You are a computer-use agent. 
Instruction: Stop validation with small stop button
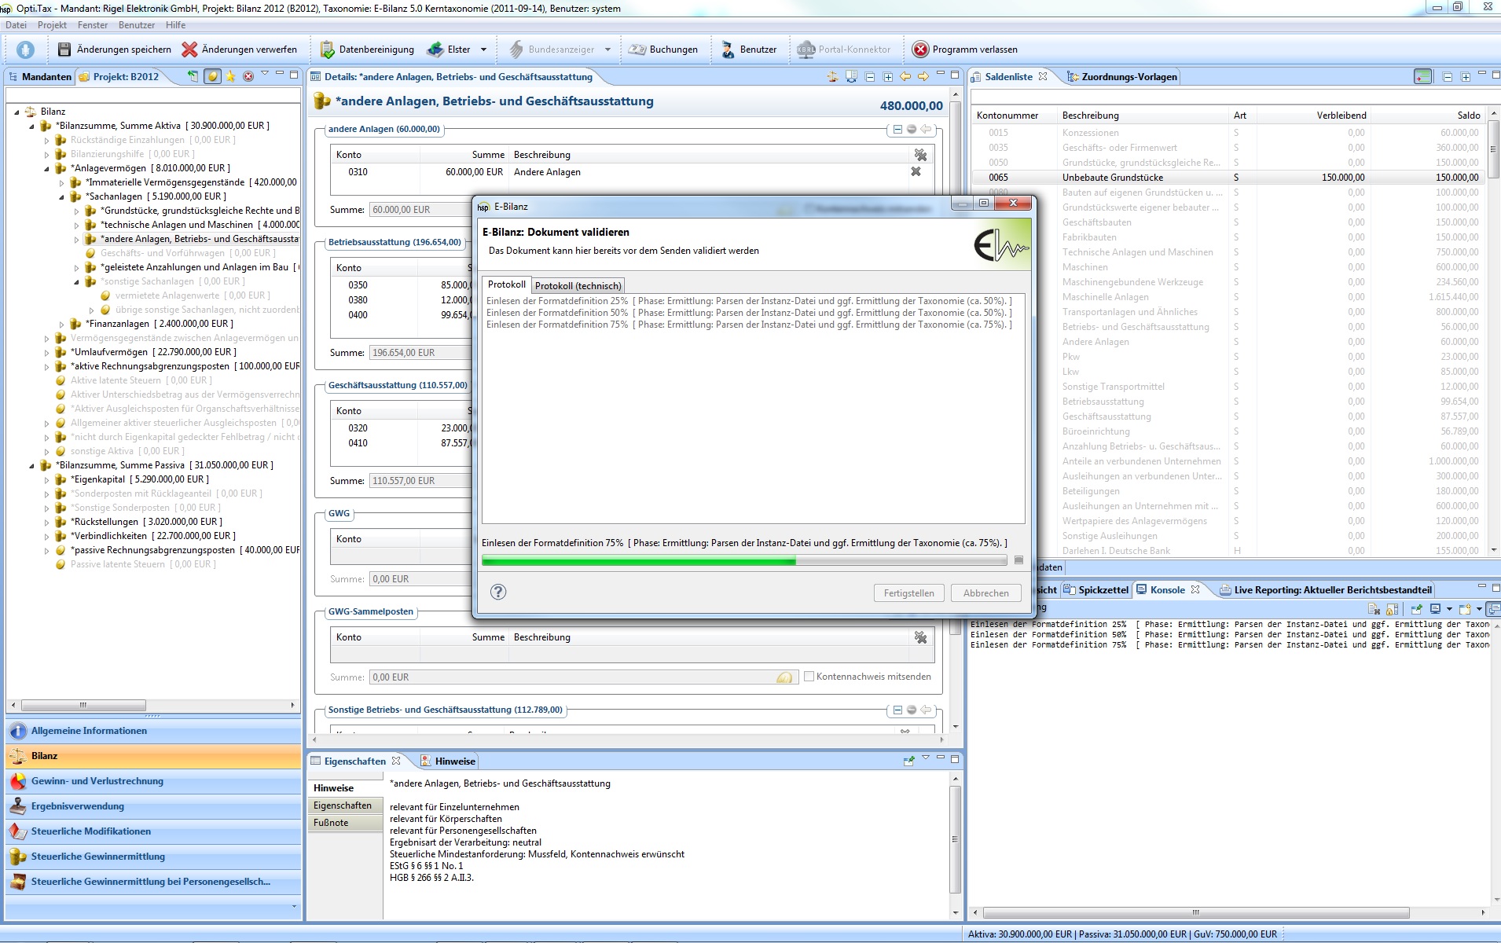point(1018,560)
